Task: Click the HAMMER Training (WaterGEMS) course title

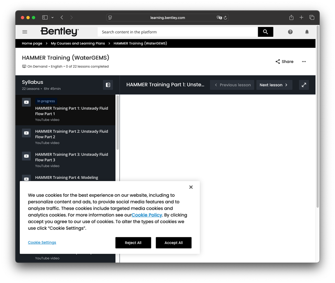Action: (66, 58)
